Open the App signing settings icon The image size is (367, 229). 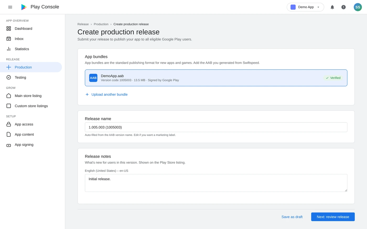pos(8,144)
